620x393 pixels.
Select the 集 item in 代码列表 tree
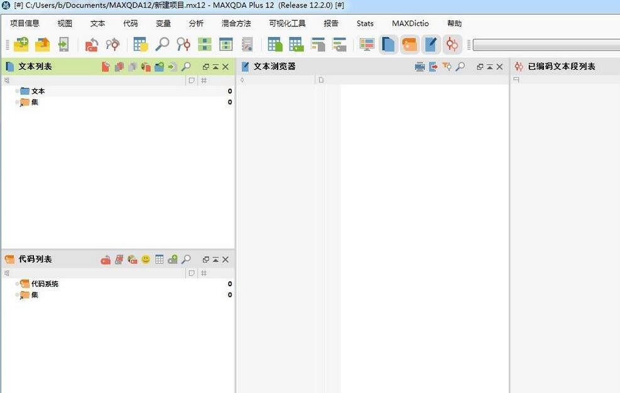35,295
